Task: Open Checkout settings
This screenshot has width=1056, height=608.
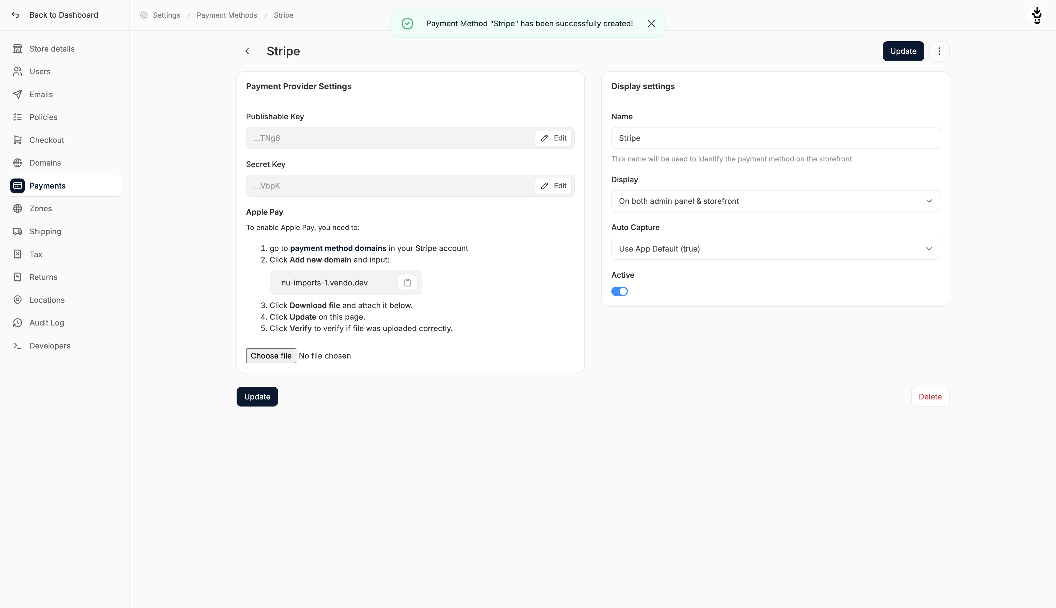Action: click(65, 140)
